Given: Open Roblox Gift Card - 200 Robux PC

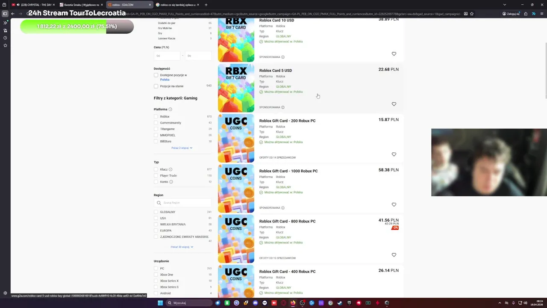Looking at the screenshot, I should pyautogui.click(x=288, y=121).
